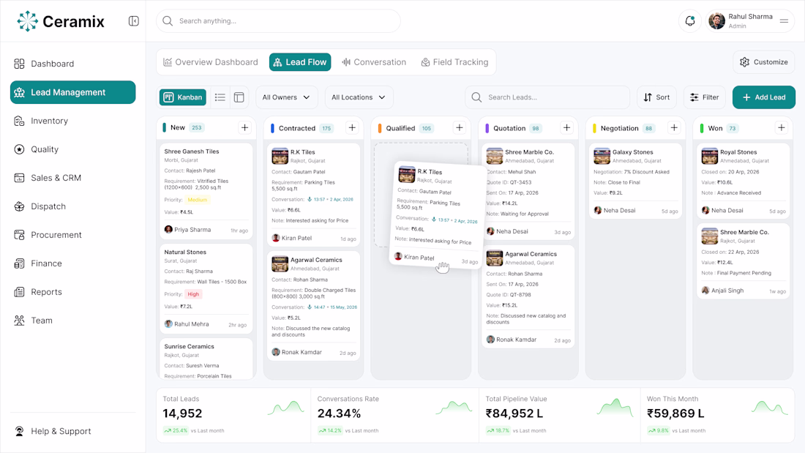The image size is (805, 453).
Task: Click Agarwal Ceramics thumbnail in Quotation column
Action: click(495, 258)
